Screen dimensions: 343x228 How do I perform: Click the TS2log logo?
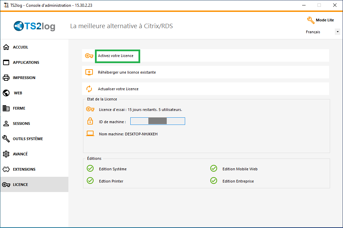click(34, 26)
